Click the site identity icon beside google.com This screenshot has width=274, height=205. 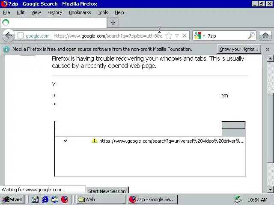21,36
